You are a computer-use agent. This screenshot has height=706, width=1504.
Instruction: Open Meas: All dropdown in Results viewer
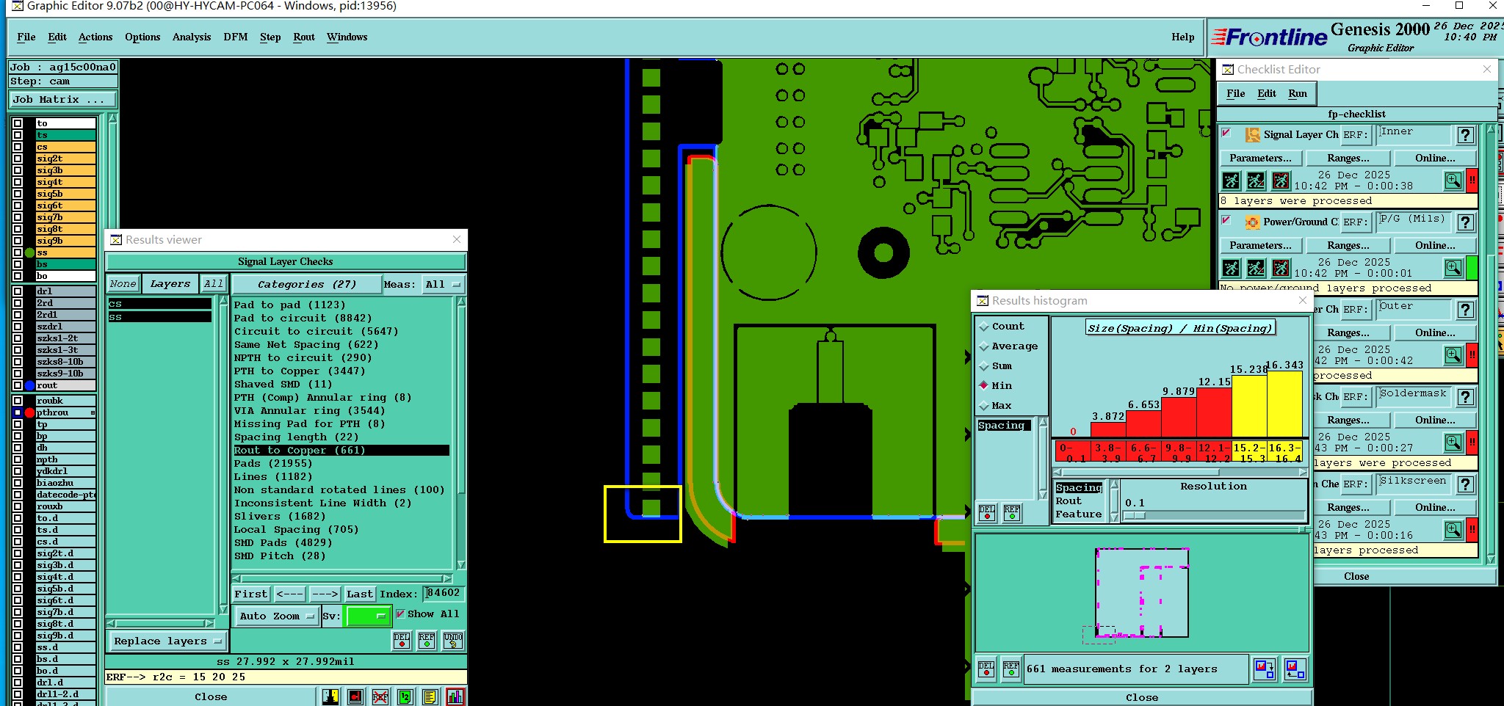point(443,284)
